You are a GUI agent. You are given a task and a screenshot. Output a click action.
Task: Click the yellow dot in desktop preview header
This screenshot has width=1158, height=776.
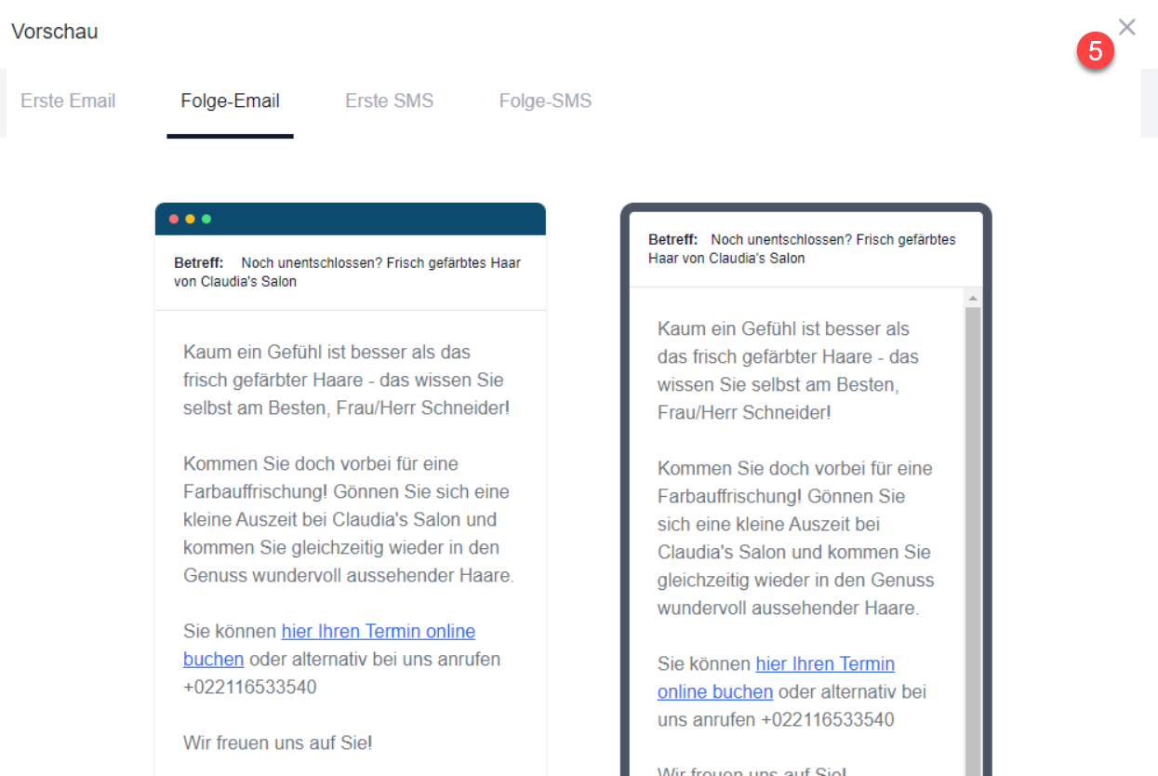click(x=190, y=219)
